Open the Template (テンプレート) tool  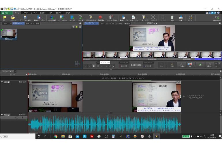[x=13, y=18]
